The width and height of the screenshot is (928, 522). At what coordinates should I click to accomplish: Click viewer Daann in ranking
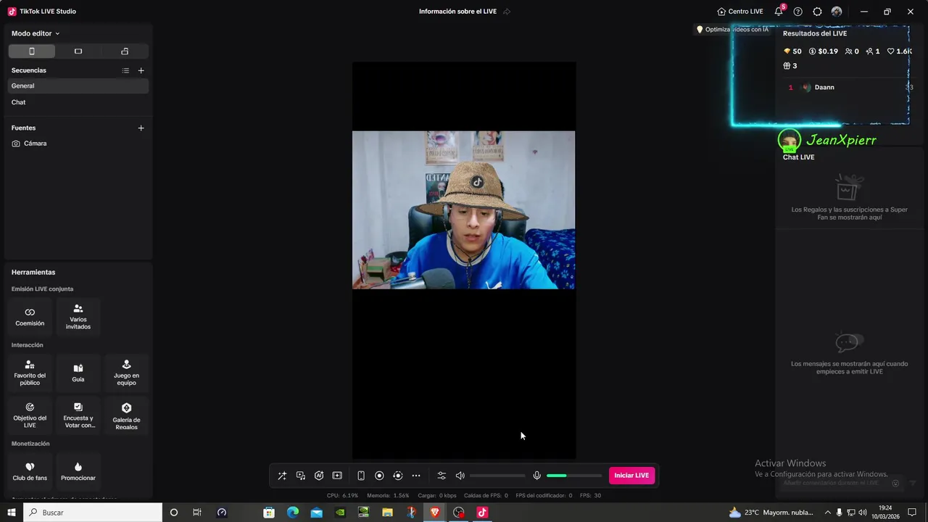coord(824,87)
